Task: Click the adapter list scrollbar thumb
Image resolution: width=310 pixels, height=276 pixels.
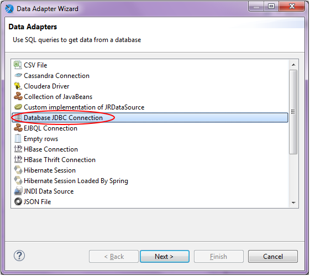Action: click(293, 112)
